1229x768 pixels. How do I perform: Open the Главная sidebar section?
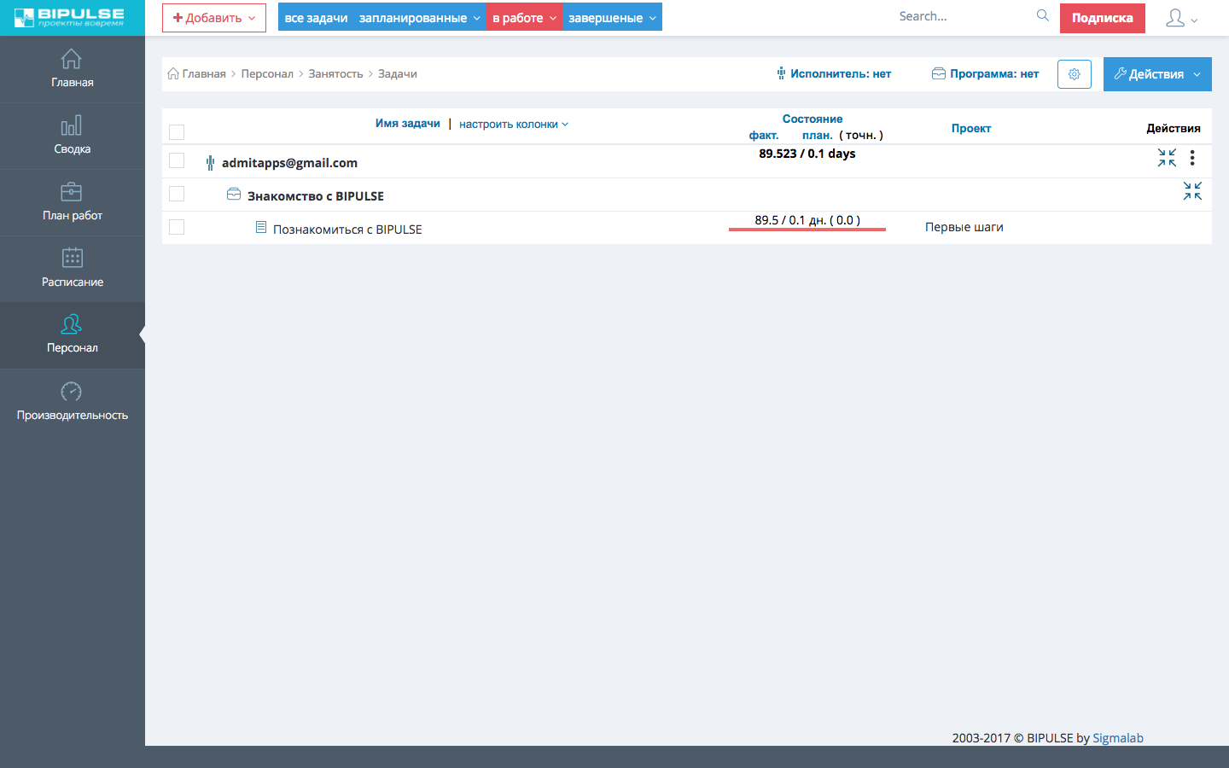point(73,69)
